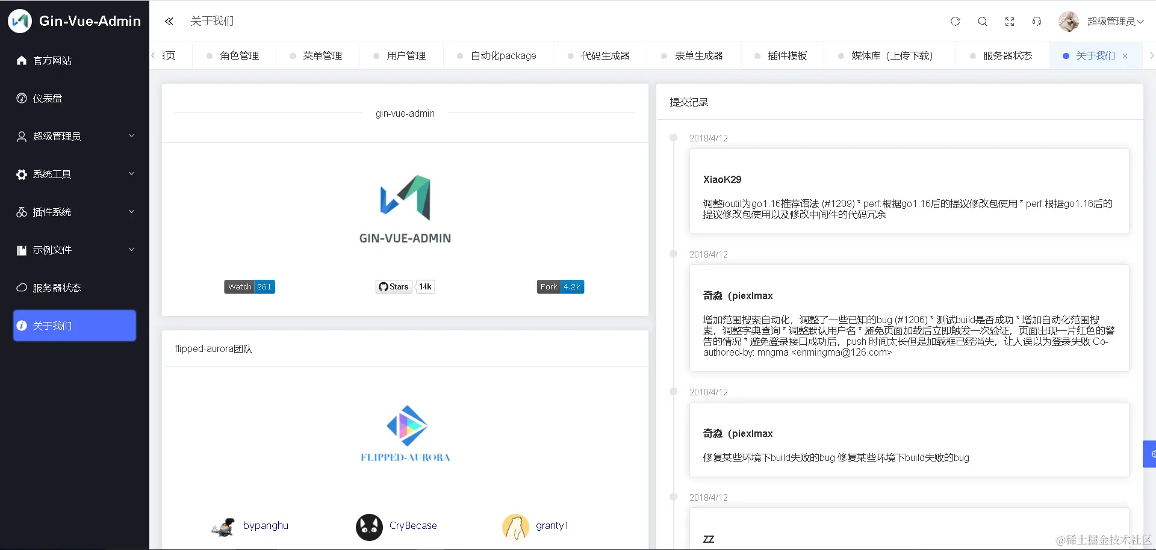Toggle fullscreen icon in top bar
Screen dimensions: 1156x550
[x=1010, y=21]
